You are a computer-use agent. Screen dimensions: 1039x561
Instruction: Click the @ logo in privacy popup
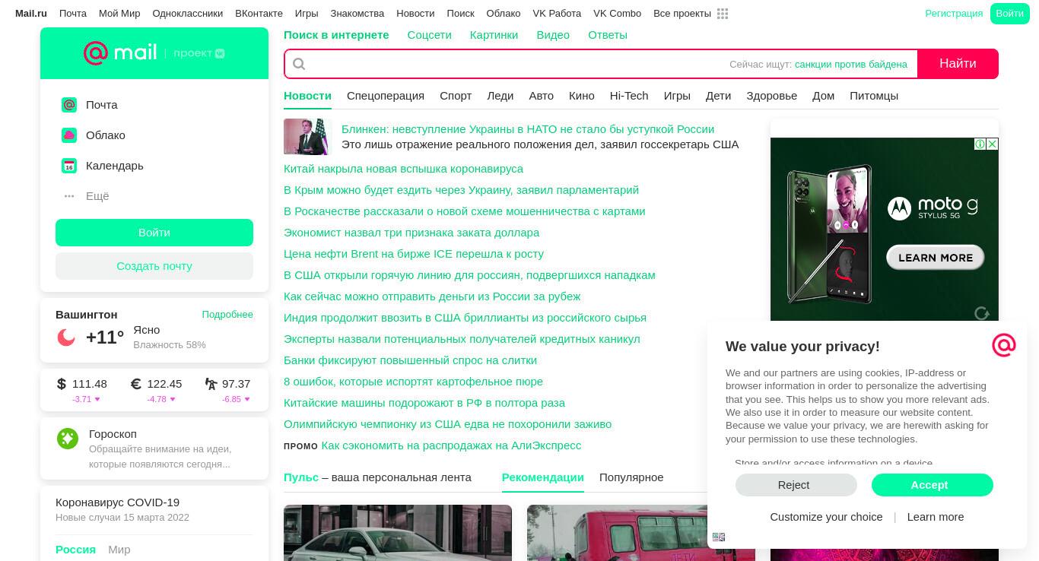click(1004, 345)
